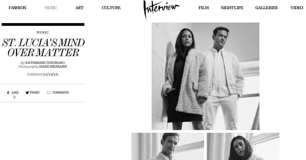View the large duo portrait photo
Viewport: 306px width, 160px height.
point(205,76)
